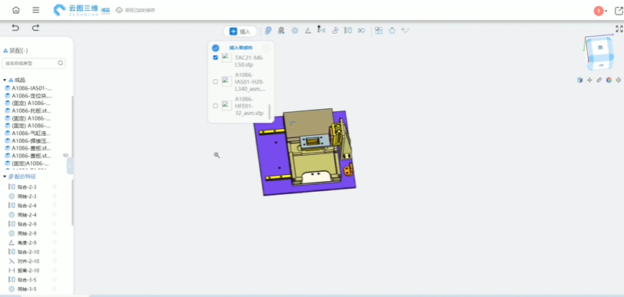
Task: Collapse the left panel with side handle
Action: point(70,167)
